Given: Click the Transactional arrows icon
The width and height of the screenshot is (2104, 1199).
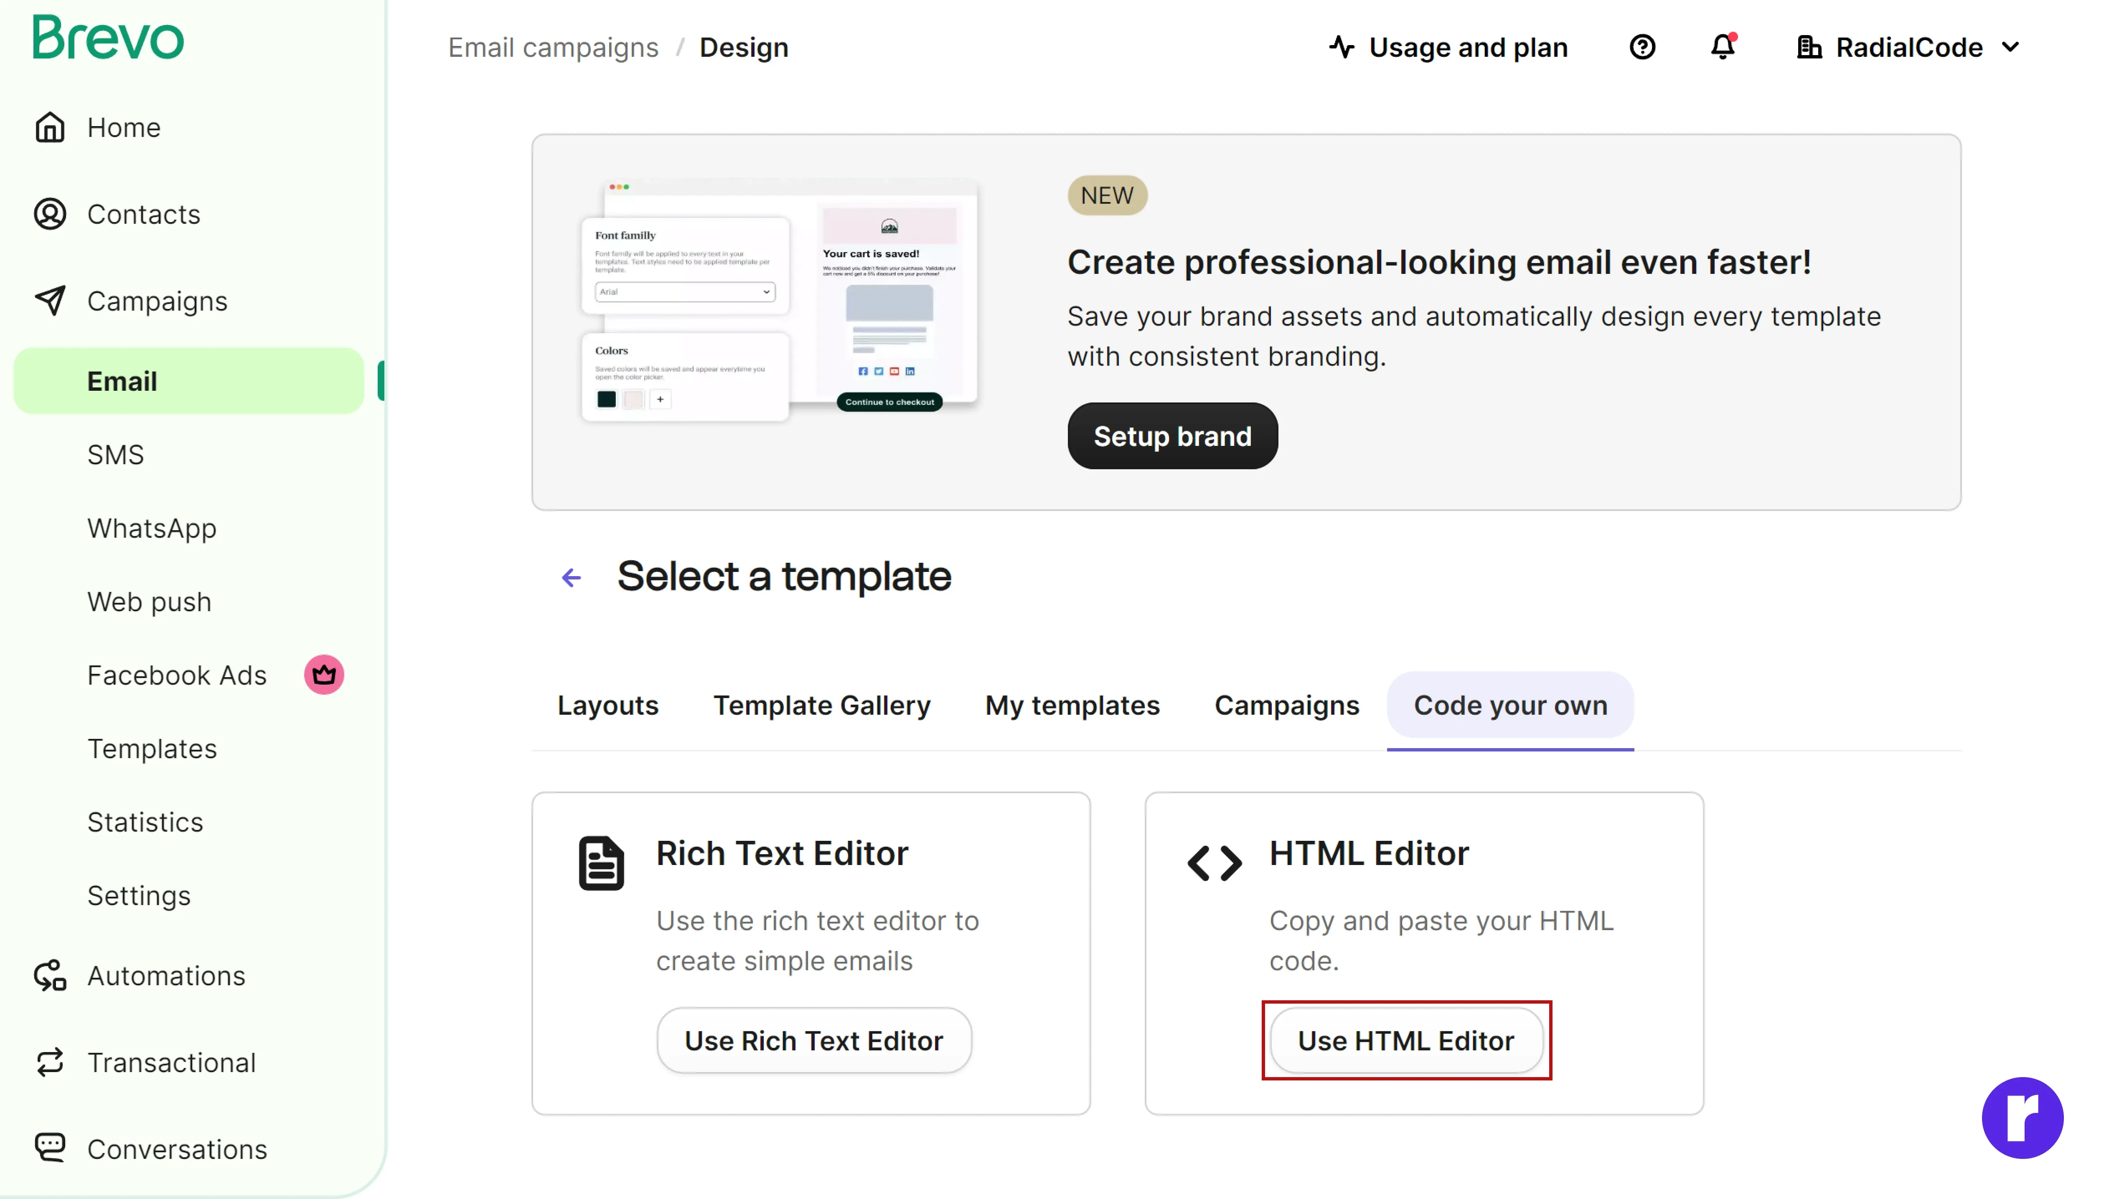Looking at the screenshot, I should [x=50, y=1062].
